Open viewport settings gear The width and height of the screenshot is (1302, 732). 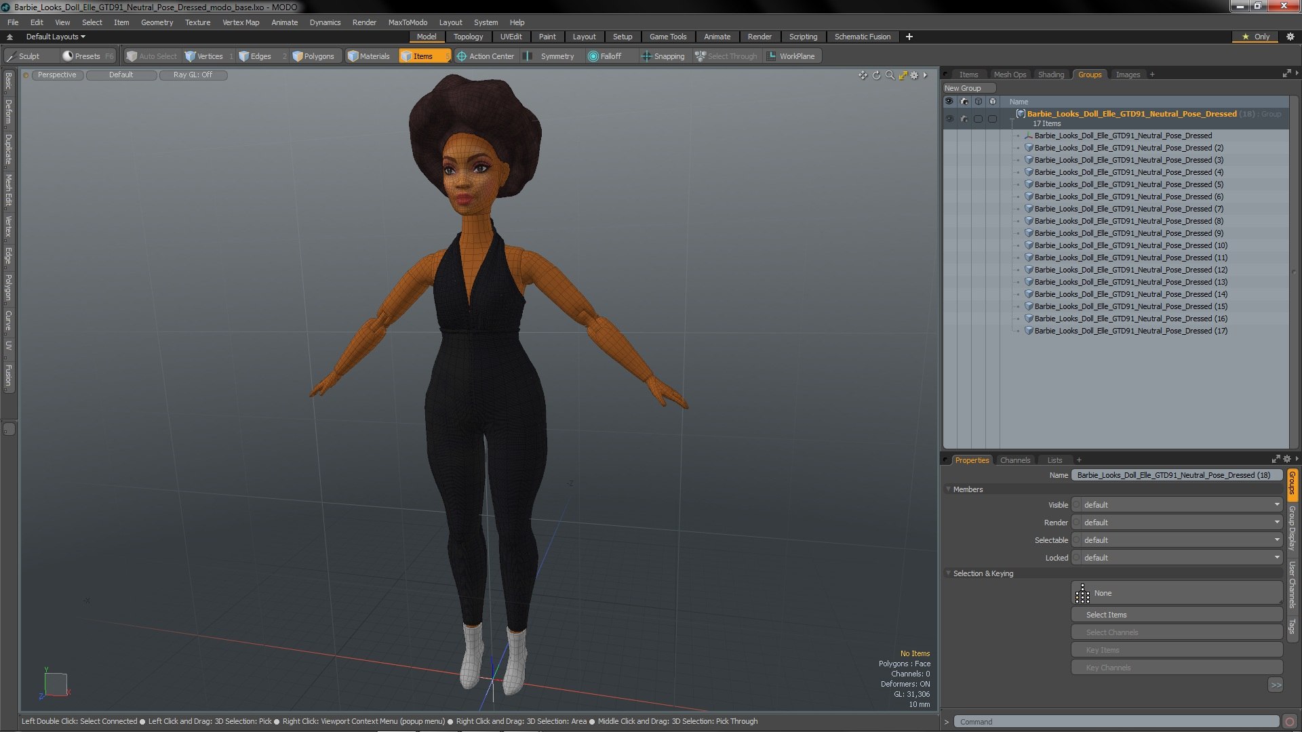point(914,75)
